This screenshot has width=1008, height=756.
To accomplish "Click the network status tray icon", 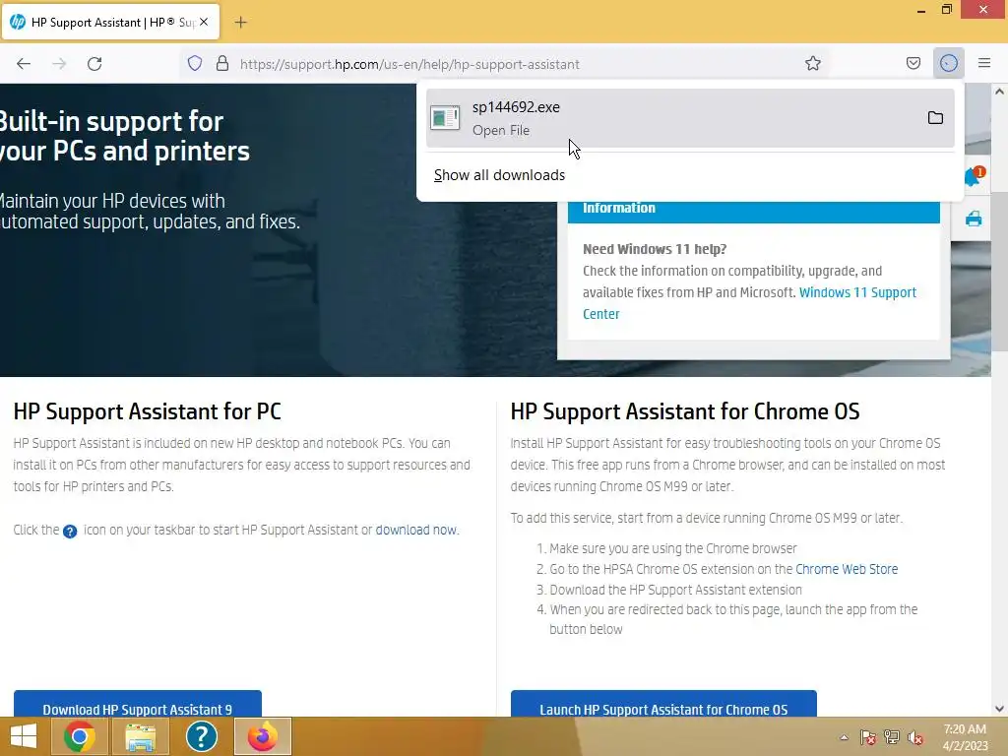I will [892, 737].
